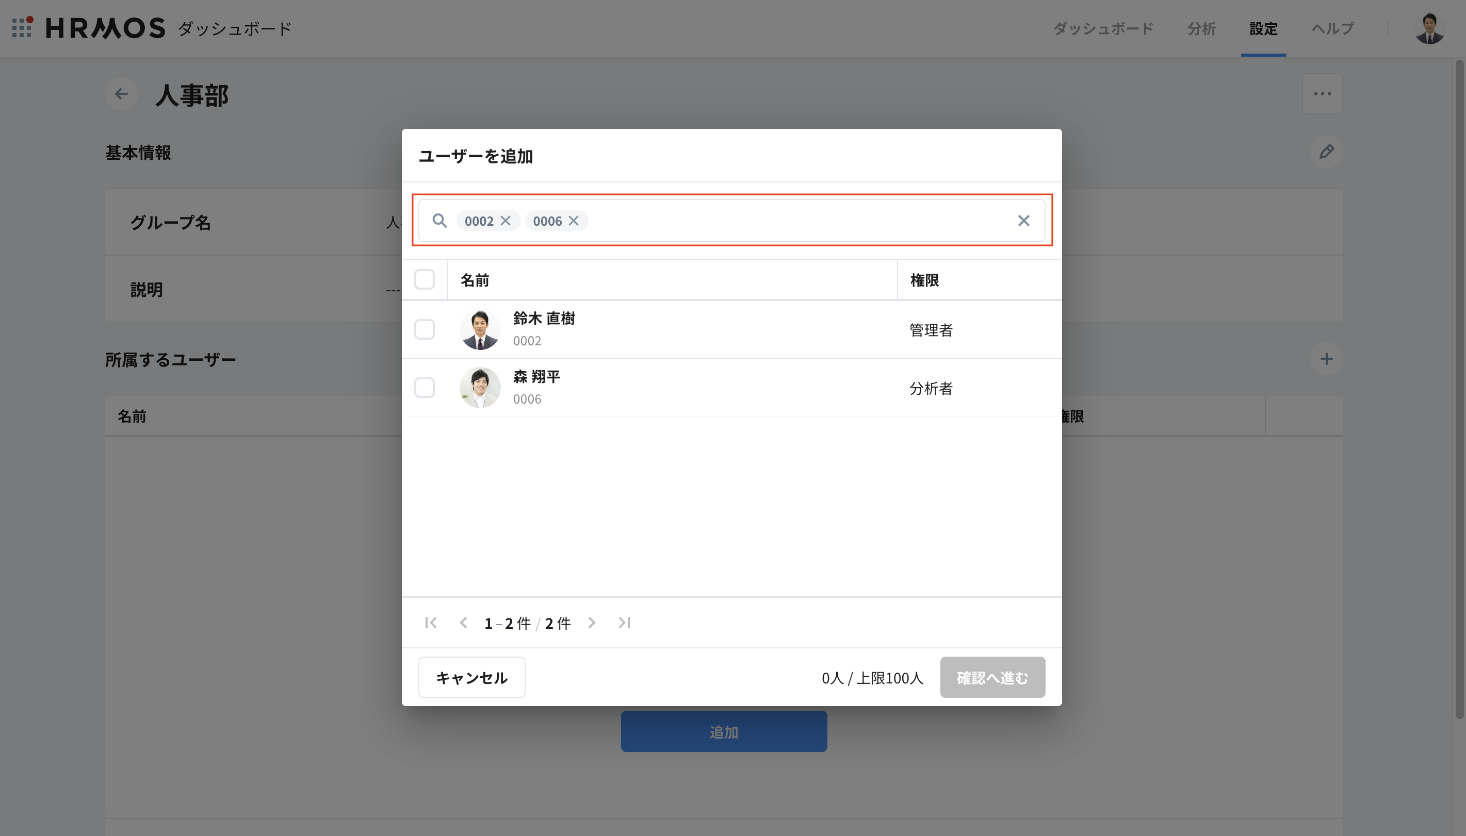Remove the 0002 search tag
Image resolution: width=1466 pixels, height=836 pixels.
(x=506, y=221)
